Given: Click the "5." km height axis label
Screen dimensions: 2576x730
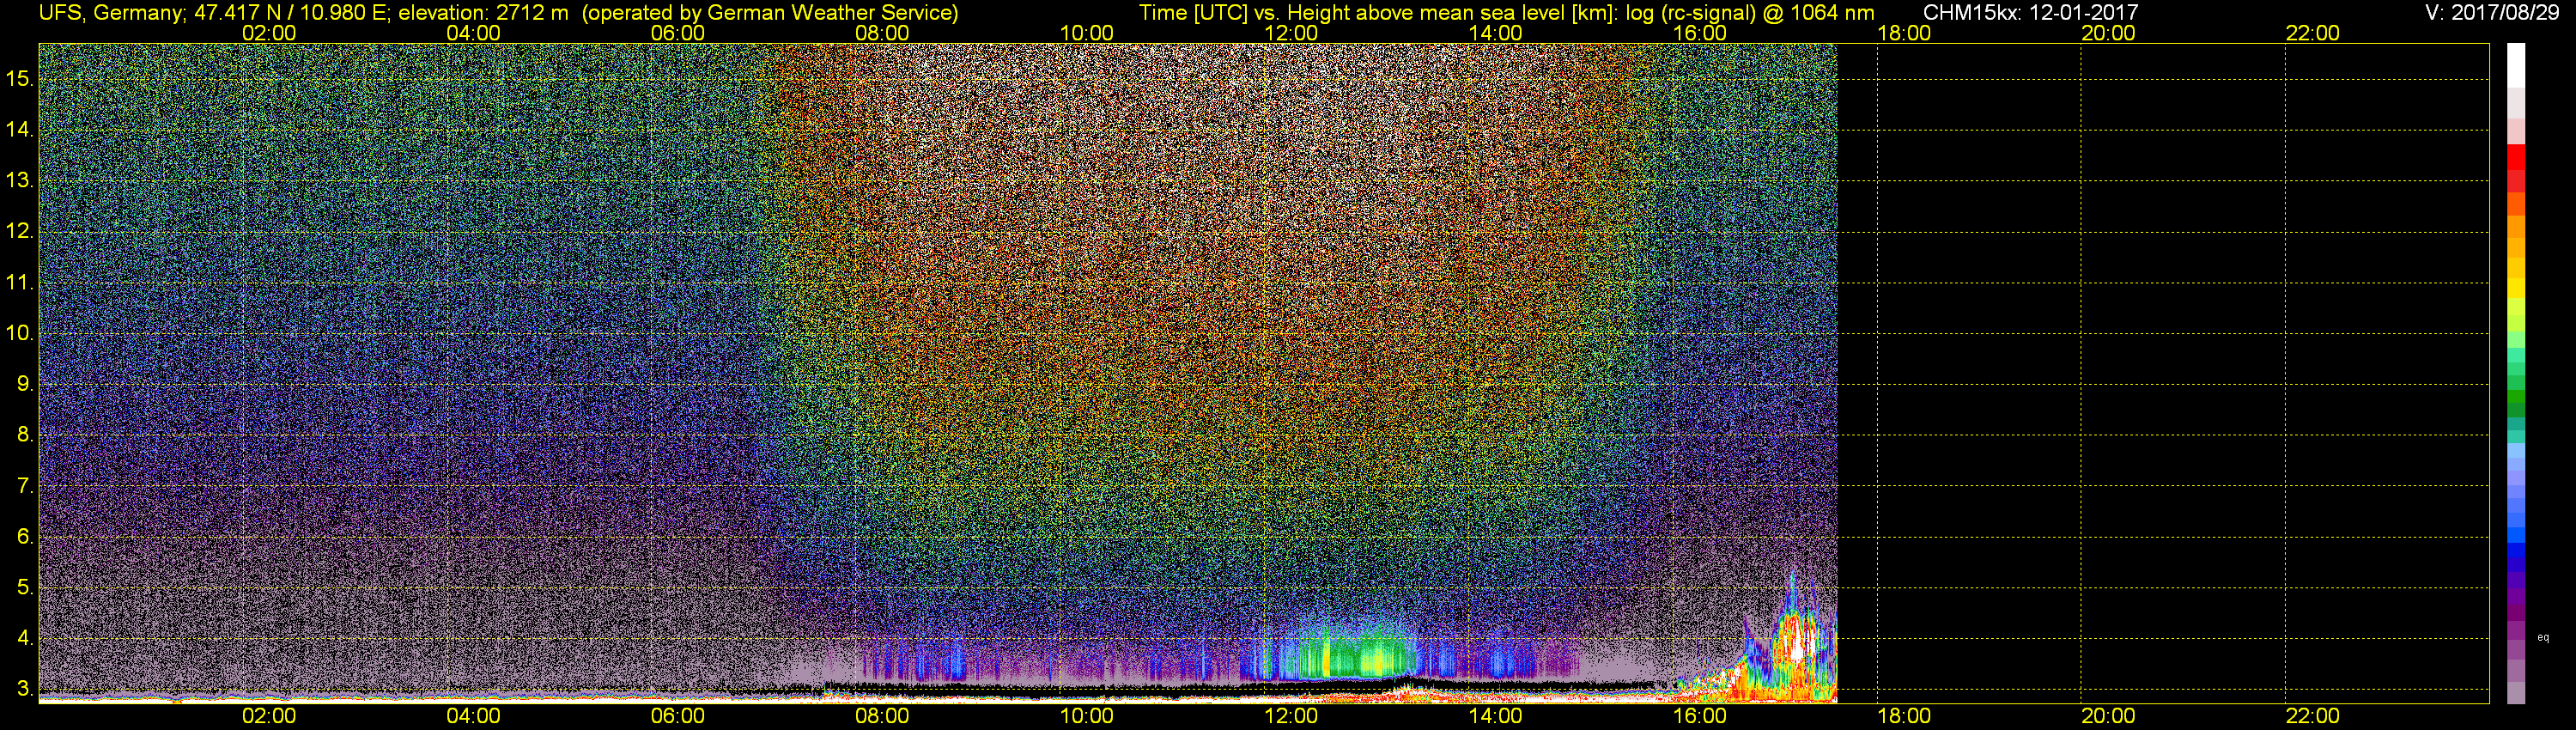Looking at the screenshot, I should [24, 587].
